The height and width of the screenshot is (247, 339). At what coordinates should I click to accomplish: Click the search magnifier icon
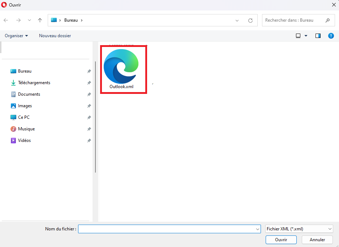pyautogui.click(x=327, y=20)
